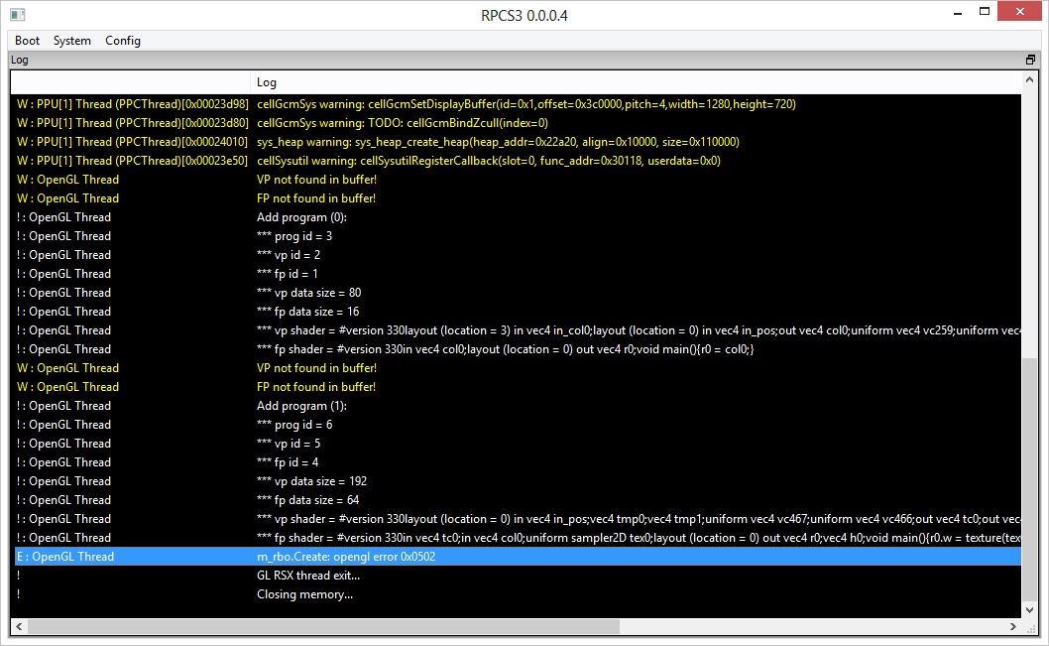Click the horizontal scrollbar left arrow
This screenshot has height=646, width=1049.
point(19,626)
